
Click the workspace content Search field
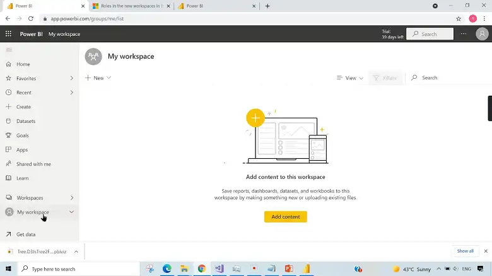[449, 78]
